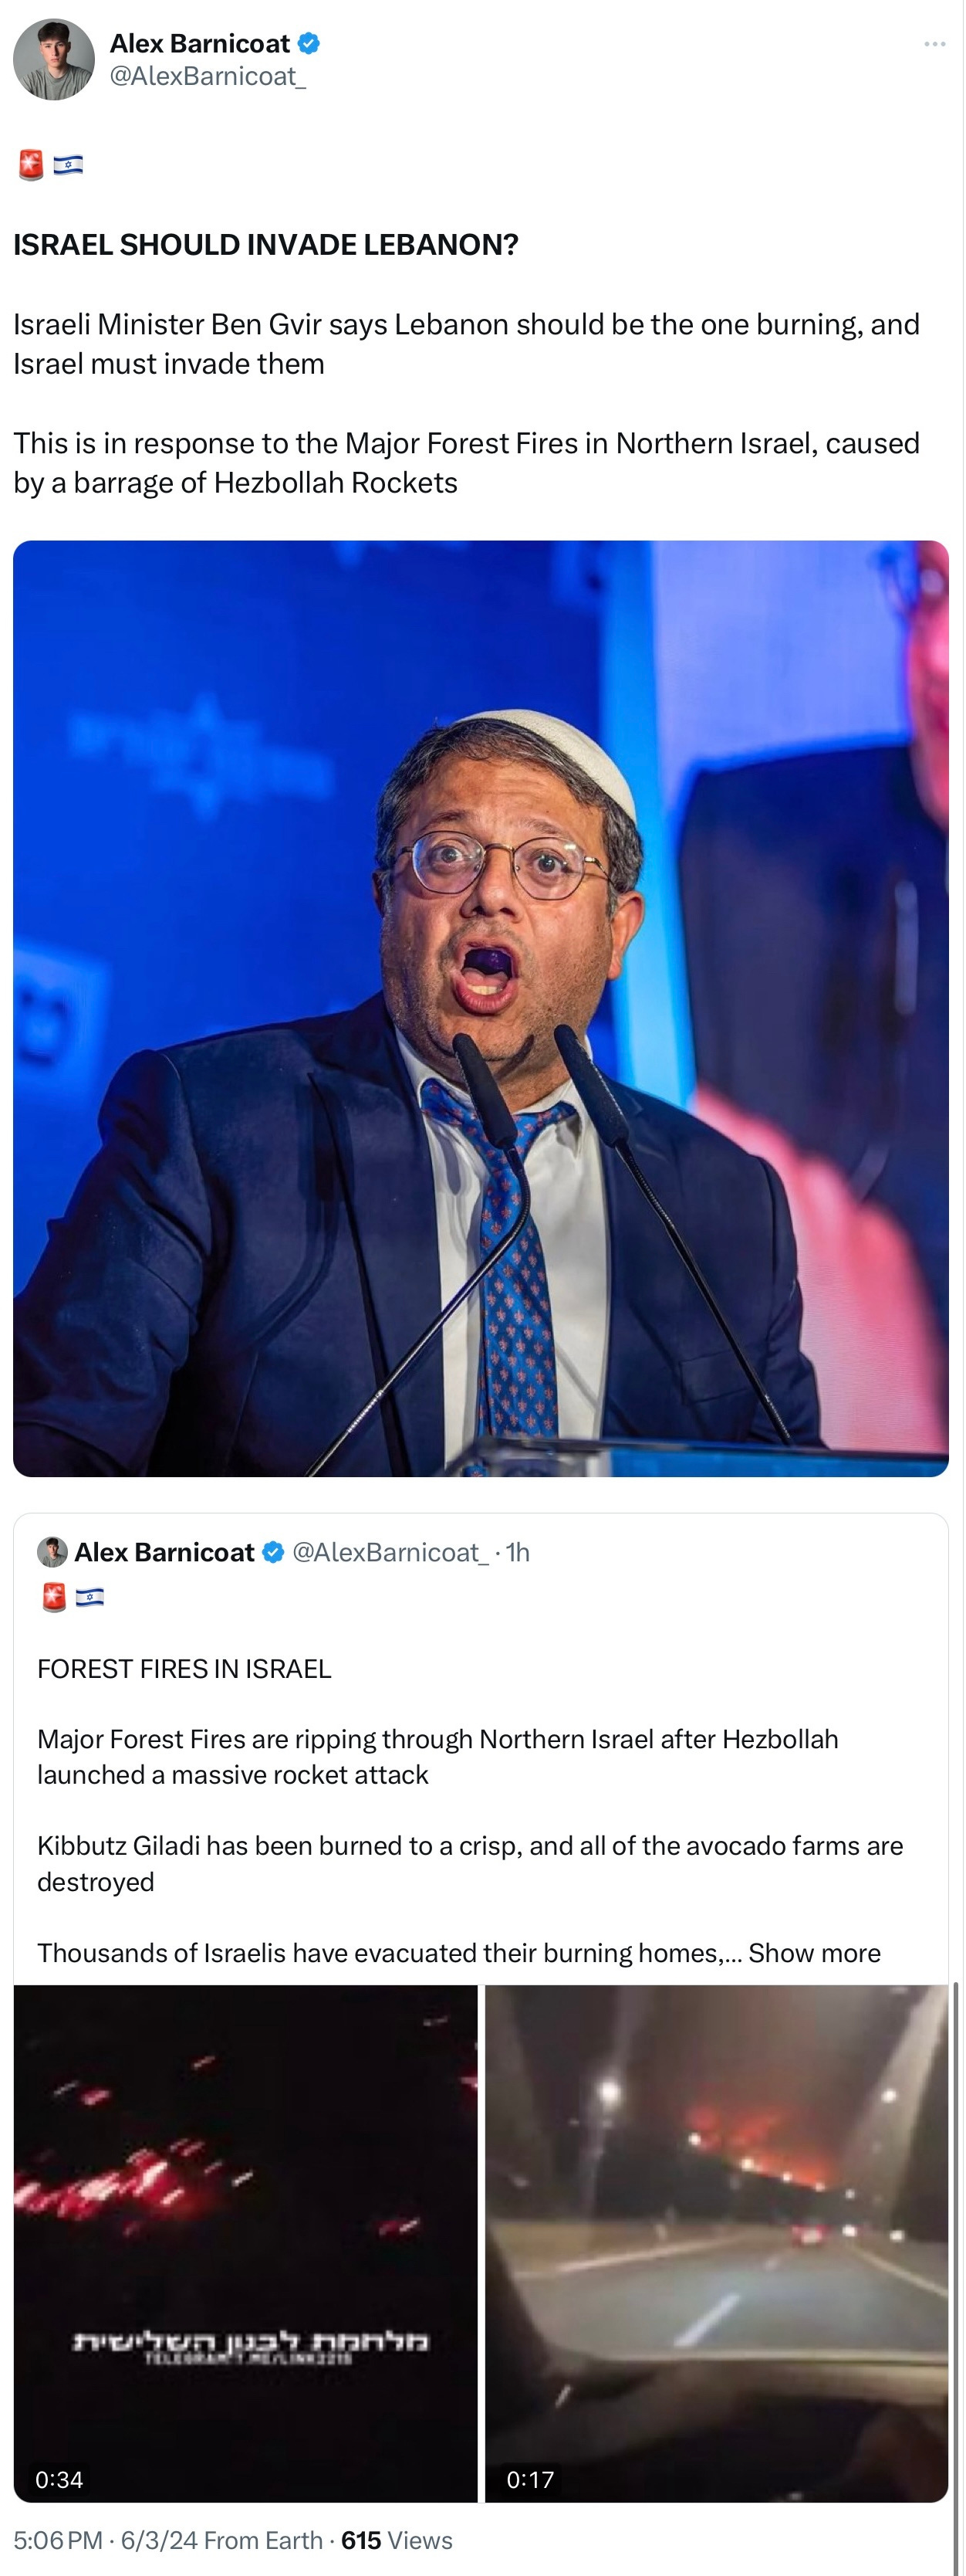Click the 1h timestamp of quoted tweet
The image size is (966, 2576).
coord(518,1552)
